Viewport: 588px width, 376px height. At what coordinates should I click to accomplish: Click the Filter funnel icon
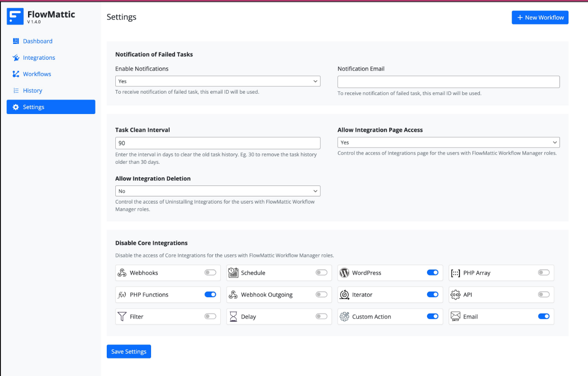(122, 317)
